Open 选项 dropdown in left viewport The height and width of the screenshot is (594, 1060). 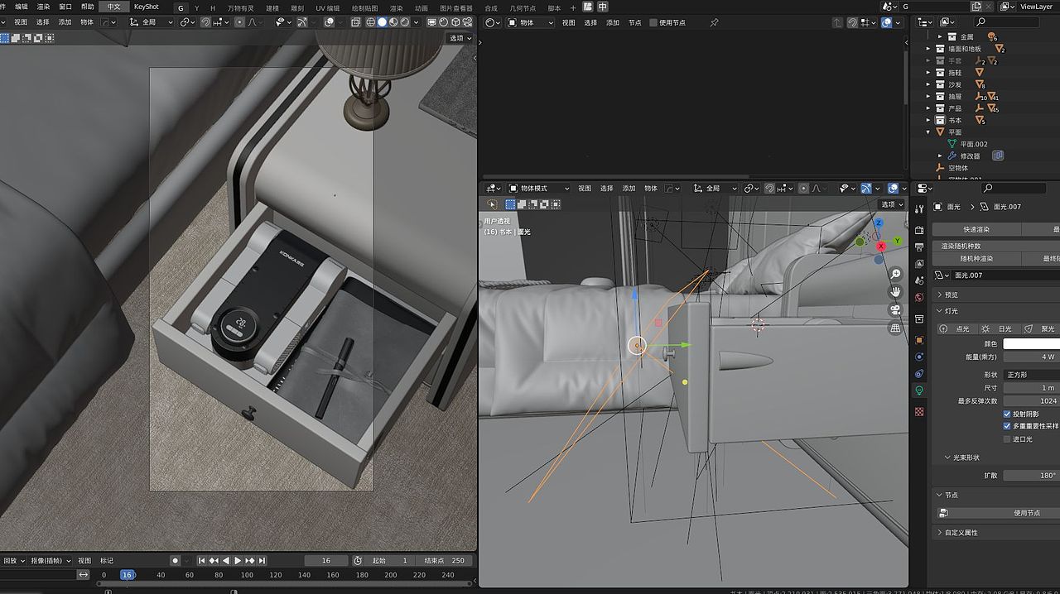click(460, 38)
